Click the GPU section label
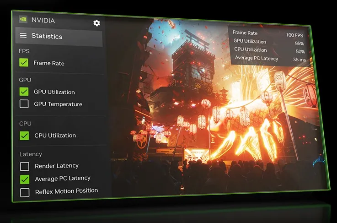This screenshot has width=337, height=223. 25,80
